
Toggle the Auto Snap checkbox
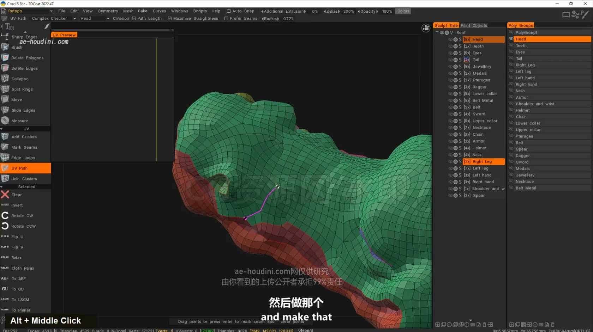tap(229, 11)
